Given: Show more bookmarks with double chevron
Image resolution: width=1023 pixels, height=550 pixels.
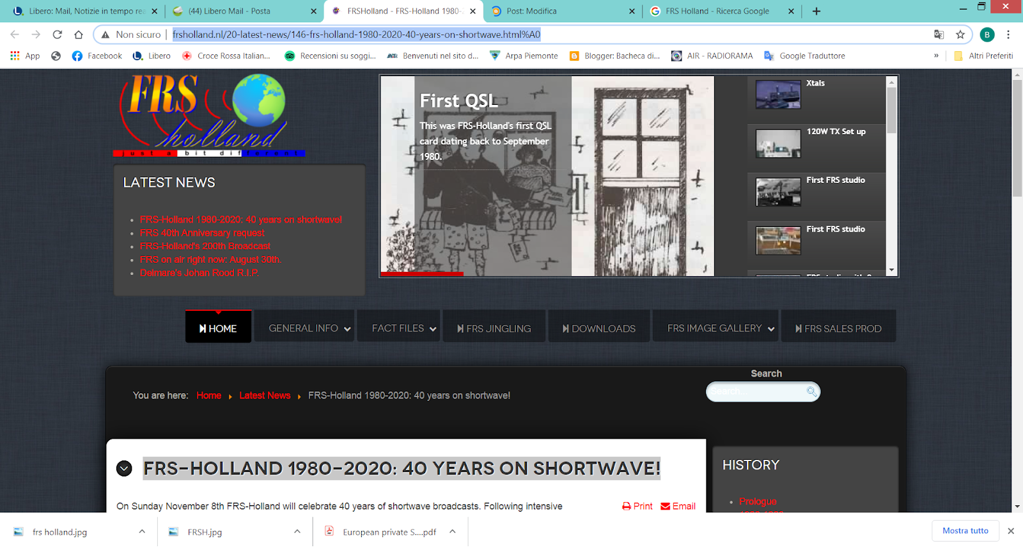Looking at the screenshot, I should point(936,56).
